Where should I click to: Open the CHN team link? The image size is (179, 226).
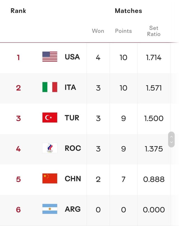[x=73, y=179]
